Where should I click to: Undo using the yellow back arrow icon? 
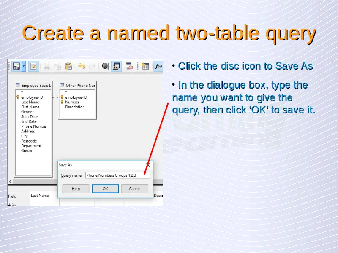pos(82,66)
